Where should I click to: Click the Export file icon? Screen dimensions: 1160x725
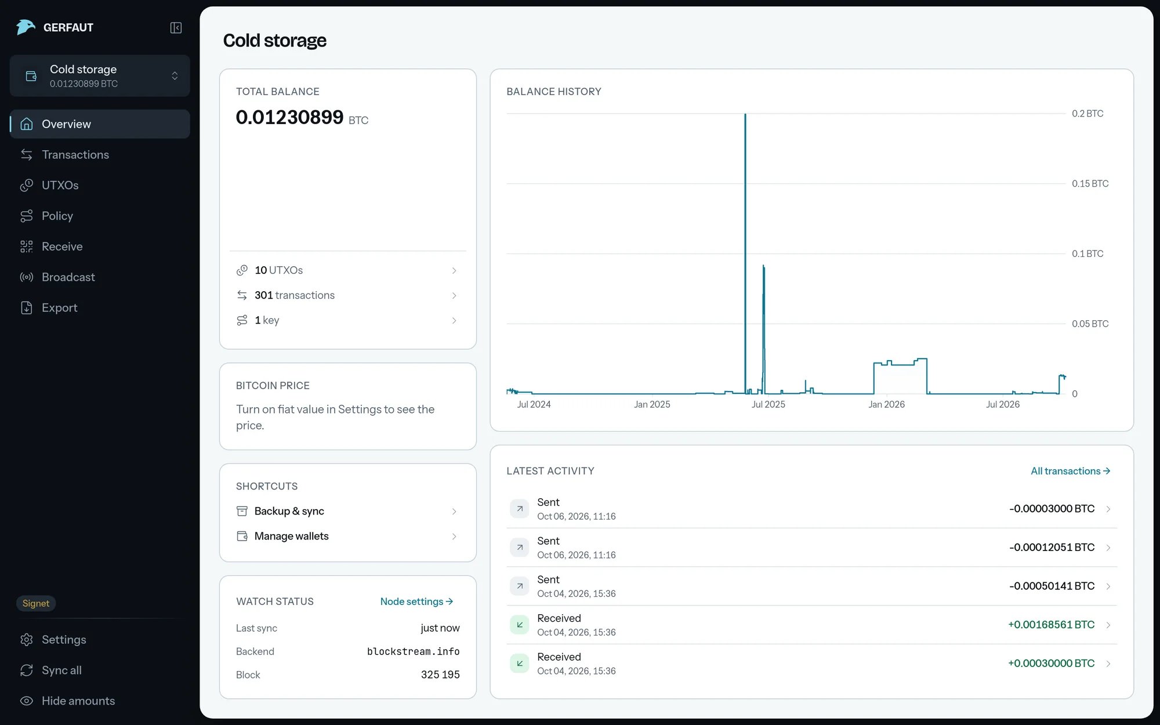point(26,308)
